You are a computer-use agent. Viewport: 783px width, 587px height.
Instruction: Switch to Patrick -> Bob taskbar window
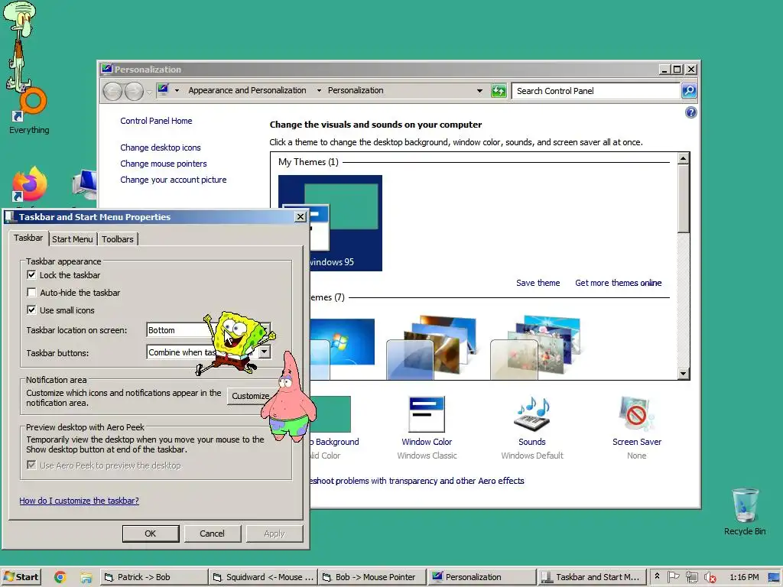153,578
